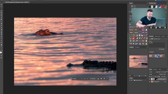Switch to the Channels tab
Viewport: 168px width, 94px height.
click(155, 69)
